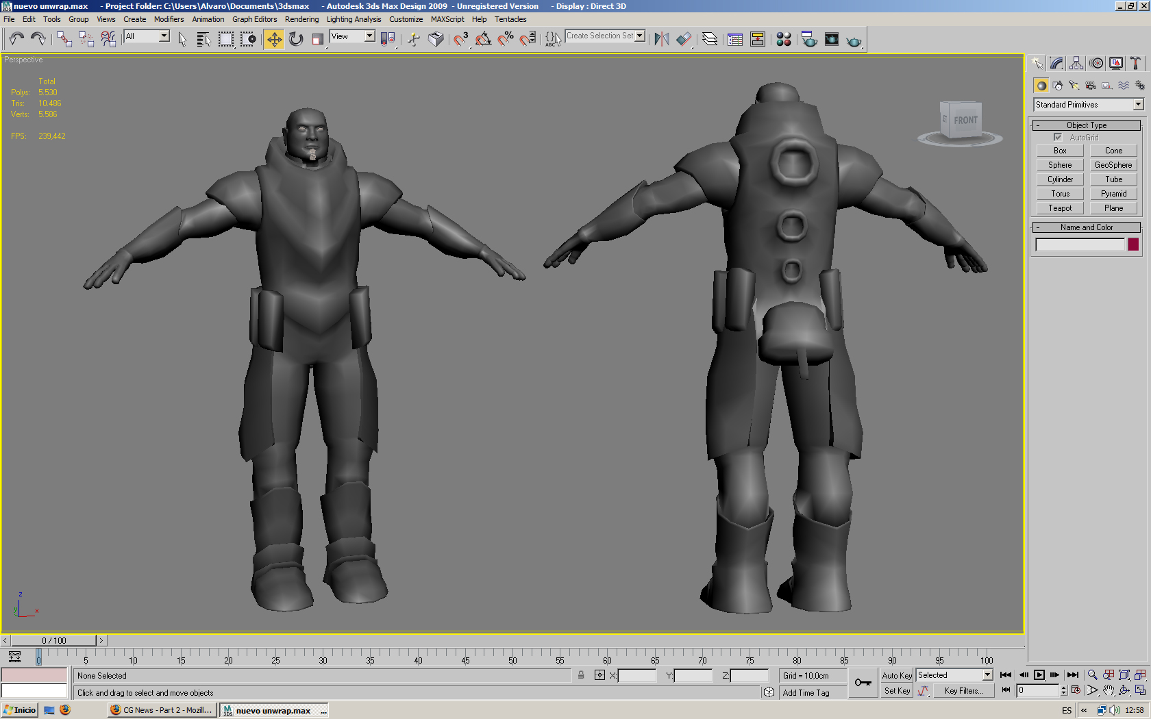The width and height of the screenshot is (1151, 719).
Task: Click the Pan View hand icon
Action: click(x=1109, y=690)
